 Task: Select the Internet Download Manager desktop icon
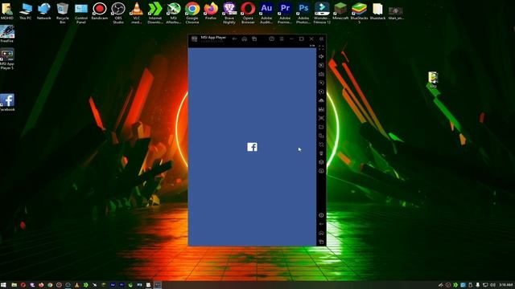[155, 13]
